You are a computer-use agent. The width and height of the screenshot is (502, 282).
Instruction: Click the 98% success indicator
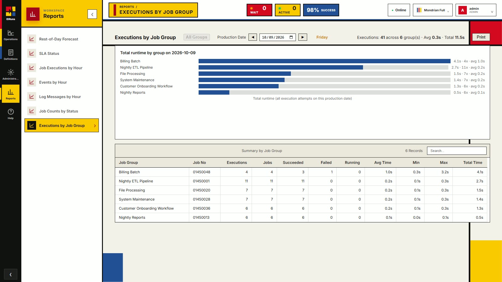(321, 10)
